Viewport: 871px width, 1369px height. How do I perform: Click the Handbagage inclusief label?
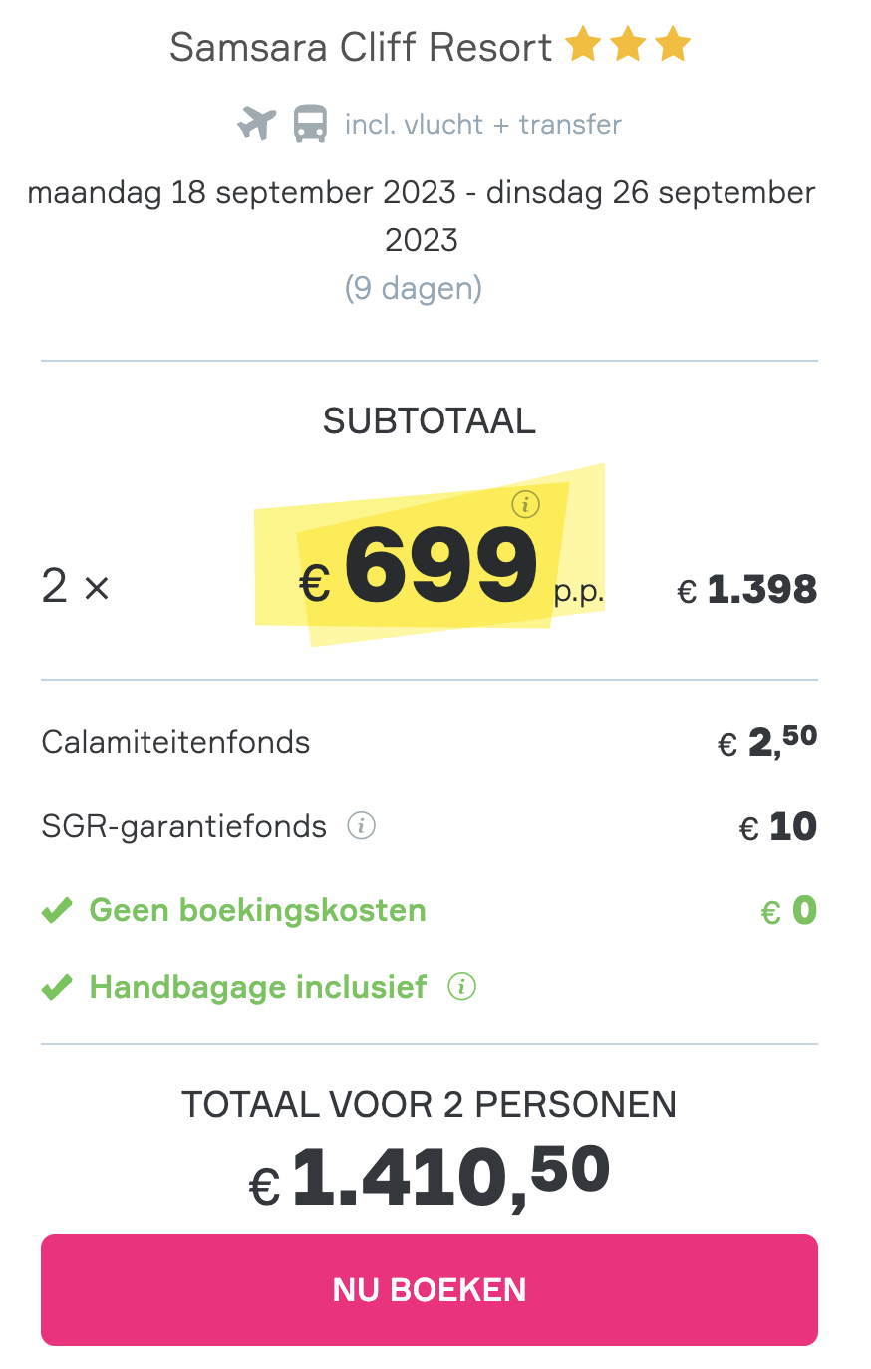pos(258,987)
